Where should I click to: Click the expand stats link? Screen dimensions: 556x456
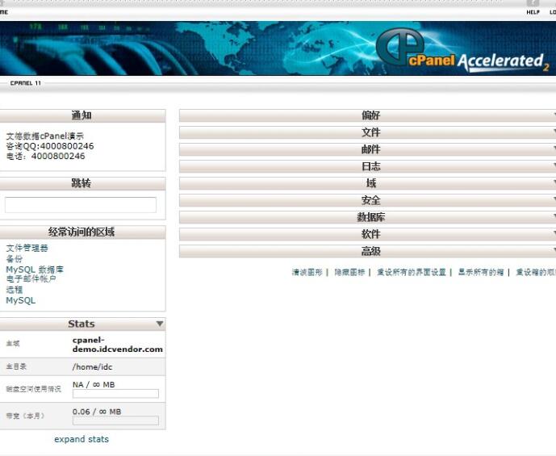tap(82, 439)
